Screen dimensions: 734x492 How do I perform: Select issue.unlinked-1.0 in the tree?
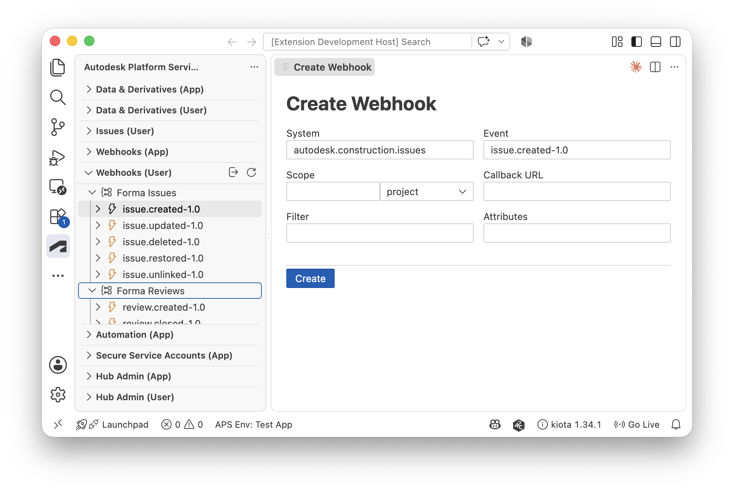pos(170,275)
